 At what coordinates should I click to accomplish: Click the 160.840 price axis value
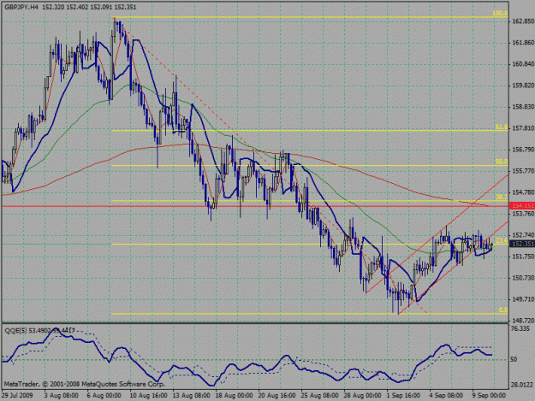click(x=523, y=64)
